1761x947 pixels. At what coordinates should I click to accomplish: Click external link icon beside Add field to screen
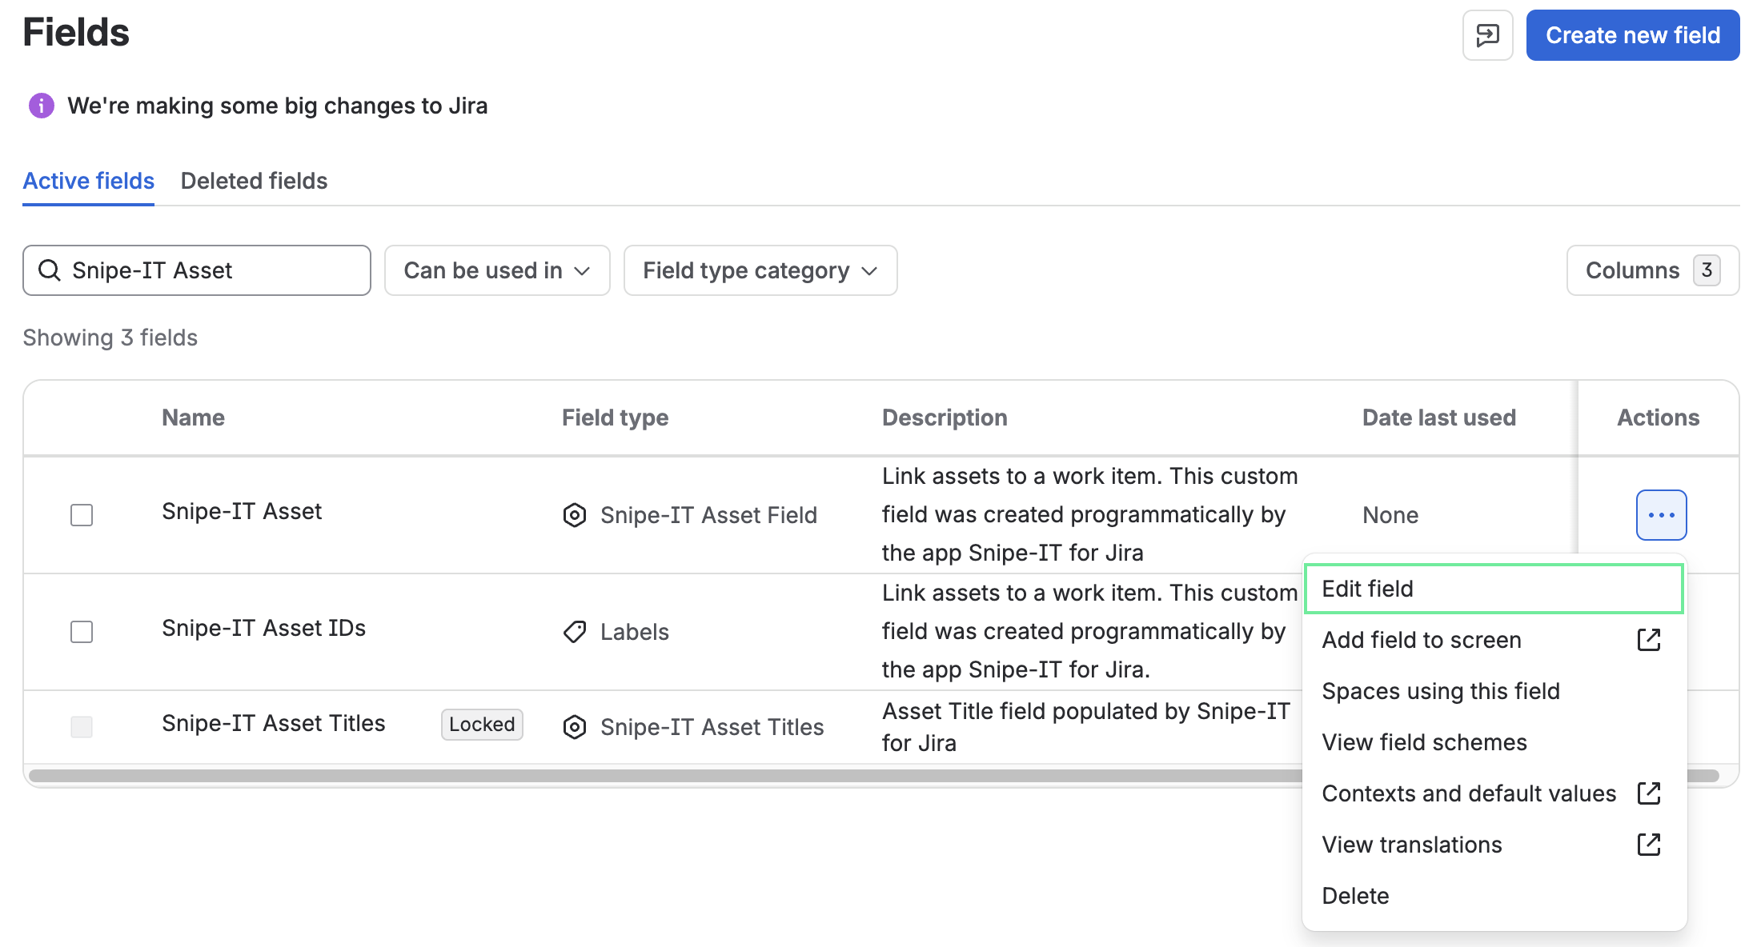tap(1649, 640)
